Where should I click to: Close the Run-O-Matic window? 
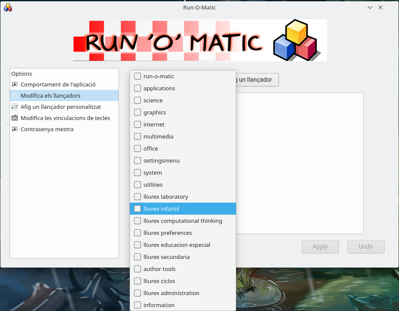tap(380, 7)
